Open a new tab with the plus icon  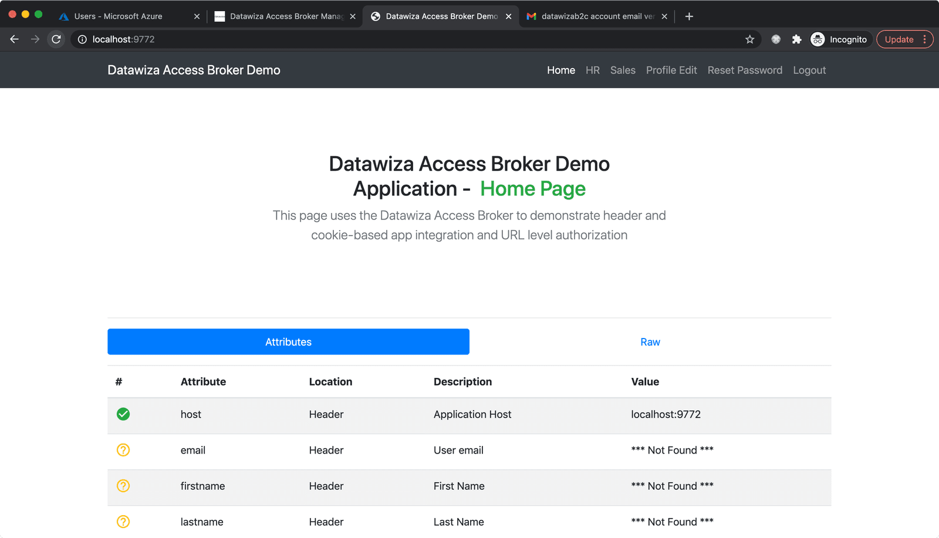pos(689,16)
